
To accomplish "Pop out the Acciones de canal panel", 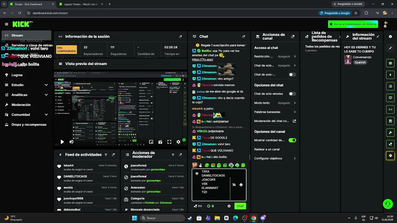I will pyautogui.click(x=292, y=37).
